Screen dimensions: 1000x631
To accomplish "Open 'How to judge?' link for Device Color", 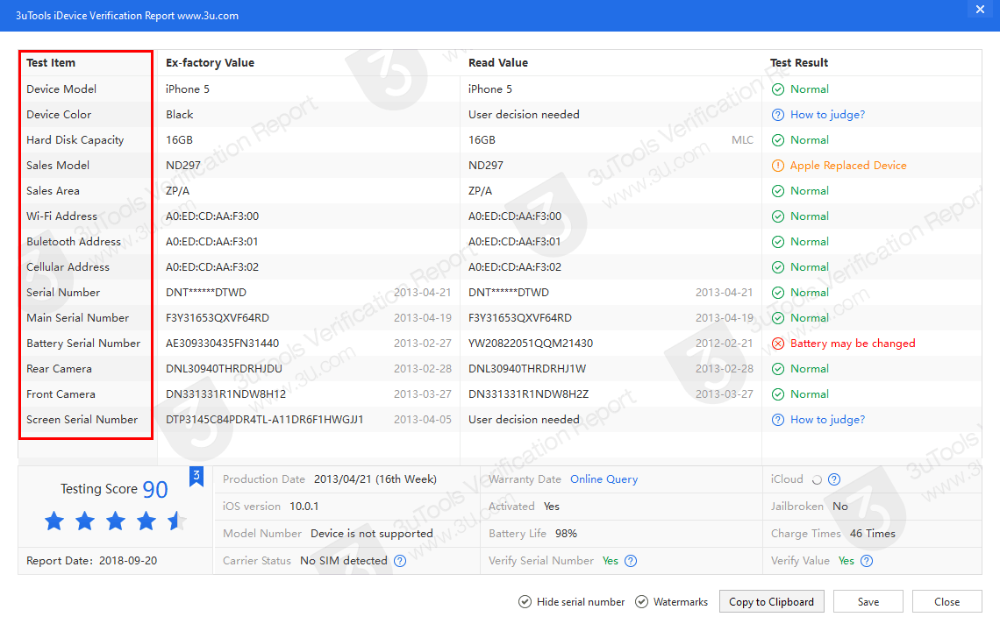I will (x=827, y=115).
